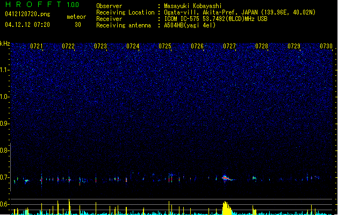Click the 0730 time marker

[326, 46]
